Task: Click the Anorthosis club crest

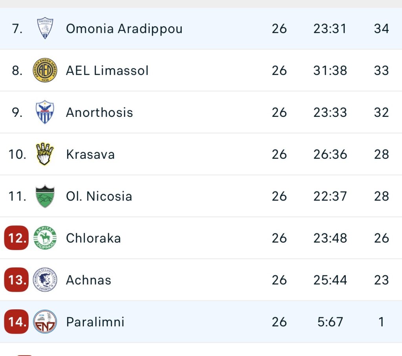Action: coord(45,112)
